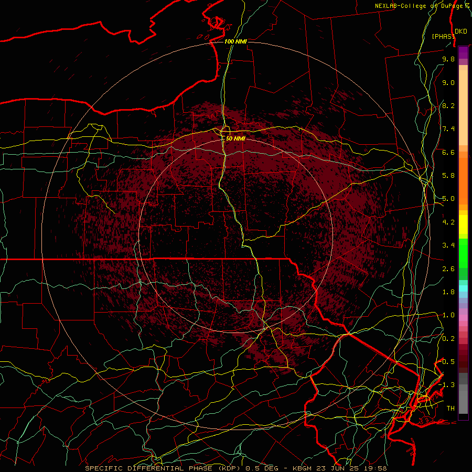Pick the pink color bar segment
Viewport: 472px width, 472px height.
pos(463,318)
